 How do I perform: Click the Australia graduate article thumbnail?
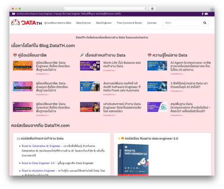[x=90, y=107]
